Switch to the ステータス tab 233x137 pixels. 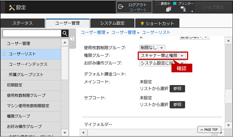tap(23, 23)
